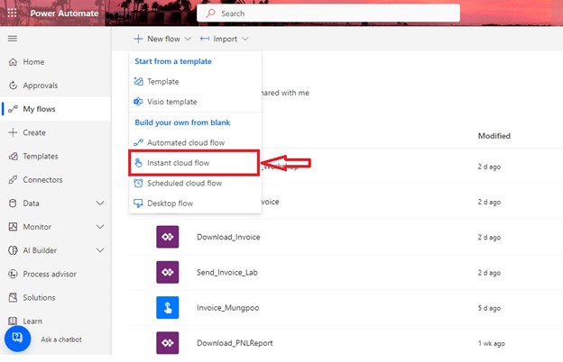Screen dimensions: 563x362
Task: Pick Scheduled cloud flow option
Action: [x=184, y=183]
